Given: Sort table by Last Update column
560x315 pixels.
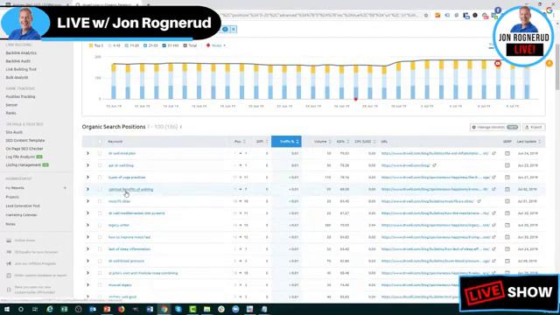Looking at the screenshot, I should pos(528,142).
